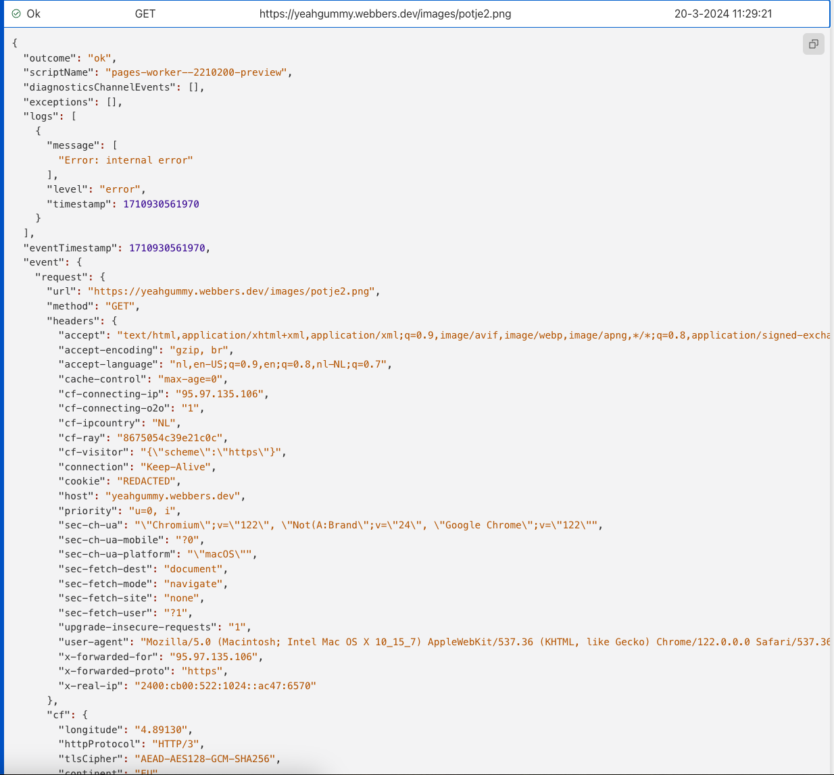Click the httpProtocol value HTTP/3
Image resolution: width=834 pixels, height=775 pixels.
178,744
